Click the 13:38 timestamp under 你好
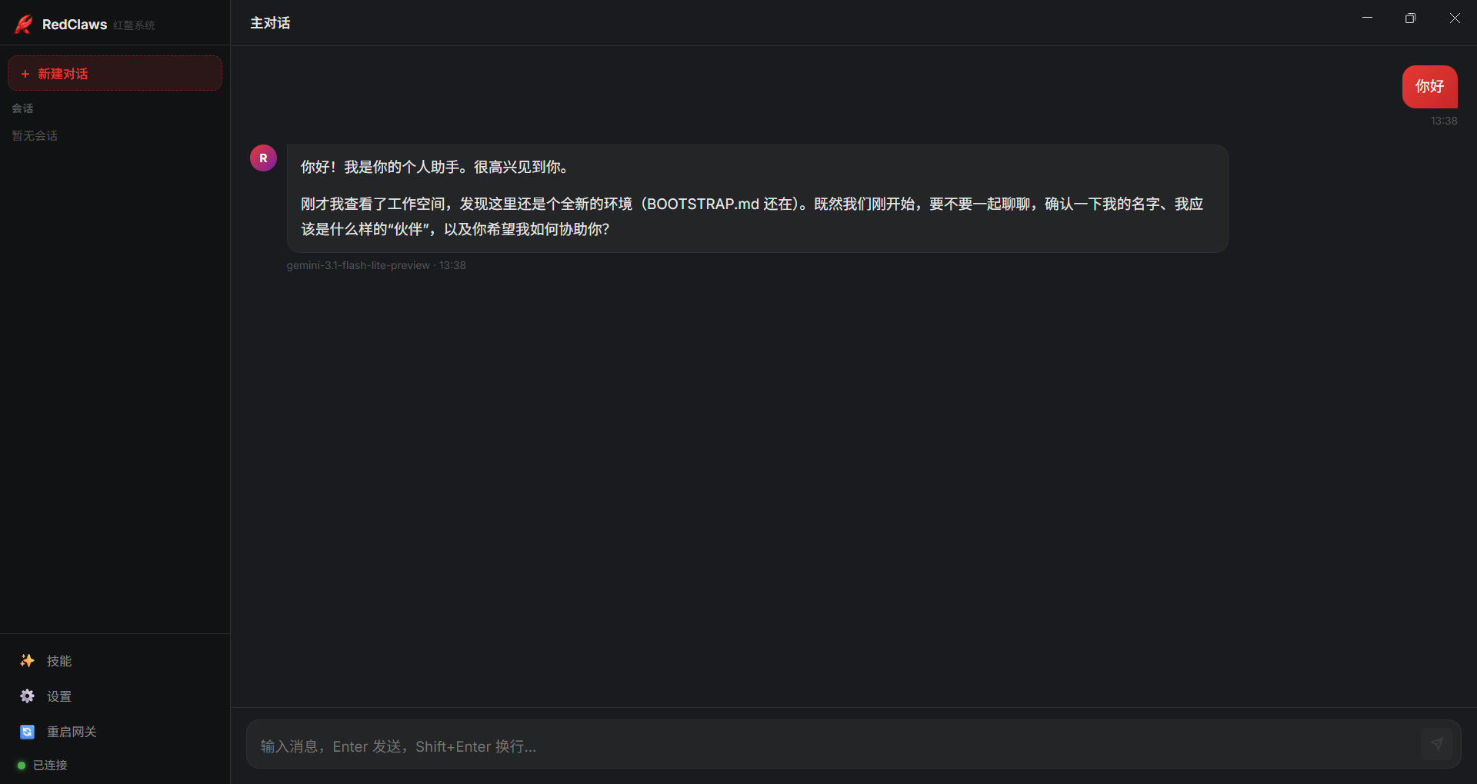 point(1444,121)
